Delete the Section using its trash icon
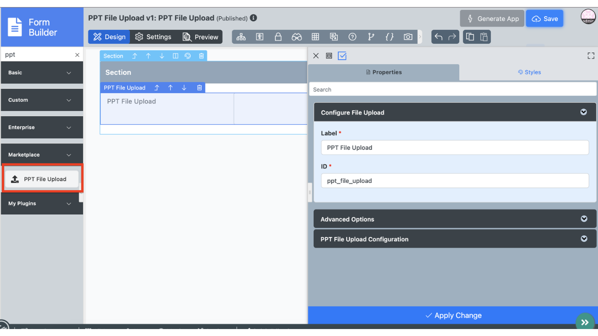Viewport: 598px width, 336px height. click(201, 56)
